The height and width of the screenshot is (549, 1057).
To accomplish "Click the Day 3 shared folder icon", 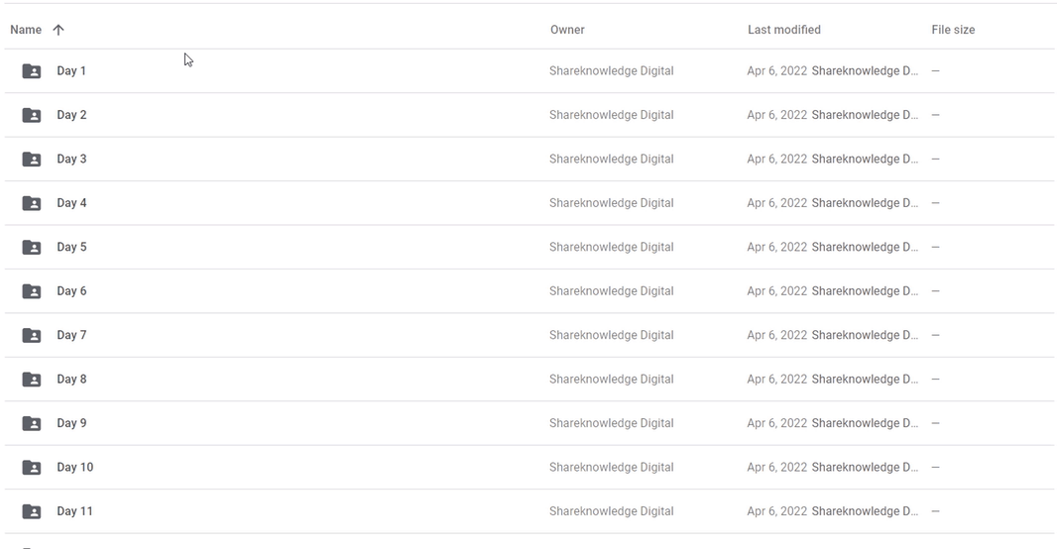I will [x=32, y=159].
